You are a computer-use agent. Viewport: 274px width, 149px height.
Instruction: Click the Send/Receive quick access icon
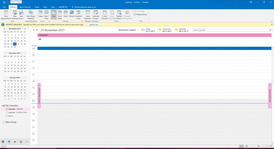tap(4, 2)
